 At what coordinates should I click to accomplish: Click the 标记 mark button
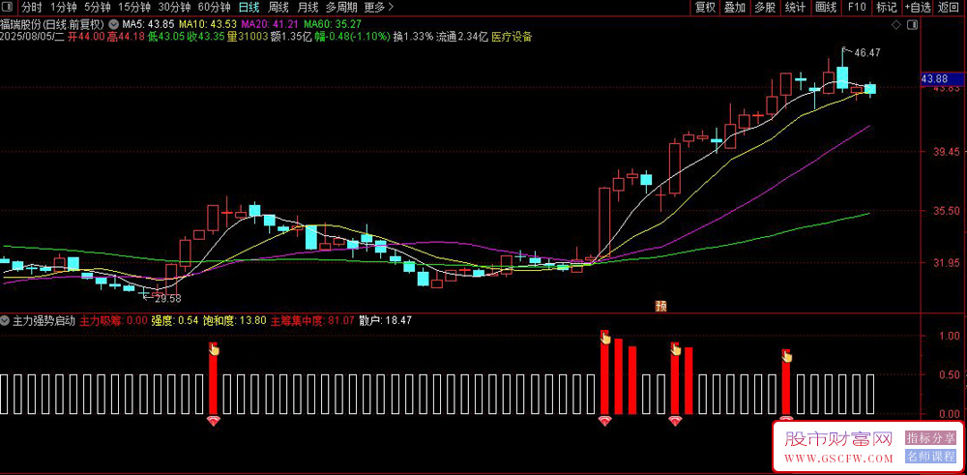(887, 8)
